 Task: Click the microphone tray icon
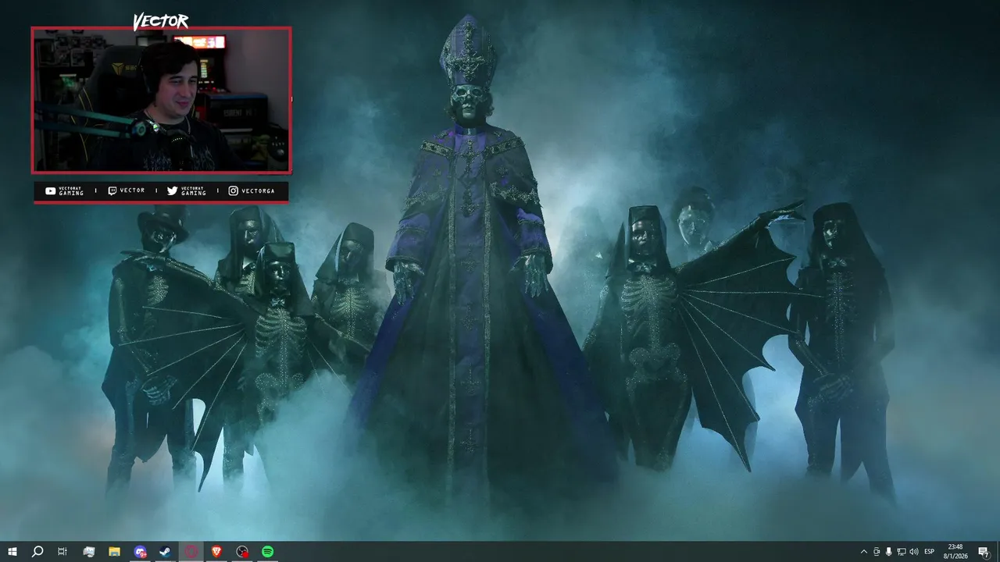[889, 552]
